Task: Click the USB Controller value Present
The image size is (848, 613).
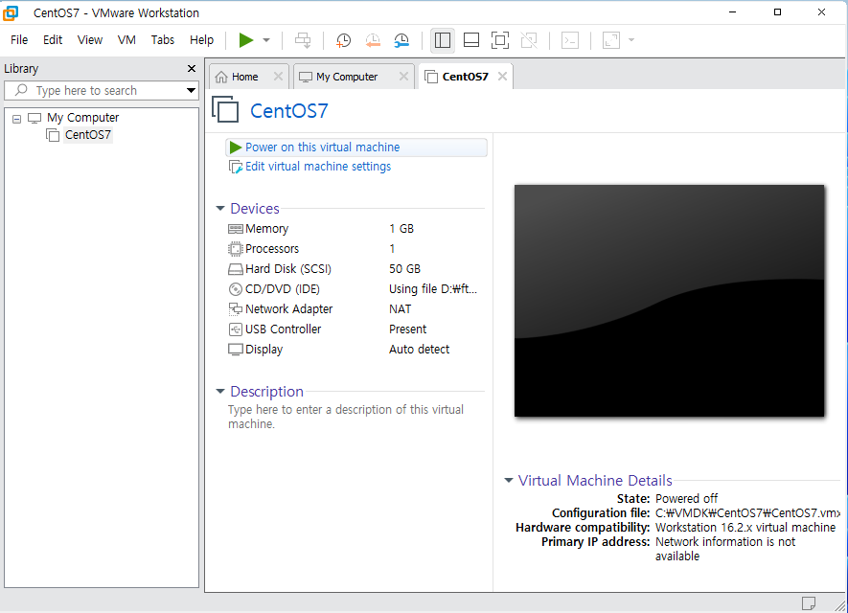Action: (x=408, y=329)
